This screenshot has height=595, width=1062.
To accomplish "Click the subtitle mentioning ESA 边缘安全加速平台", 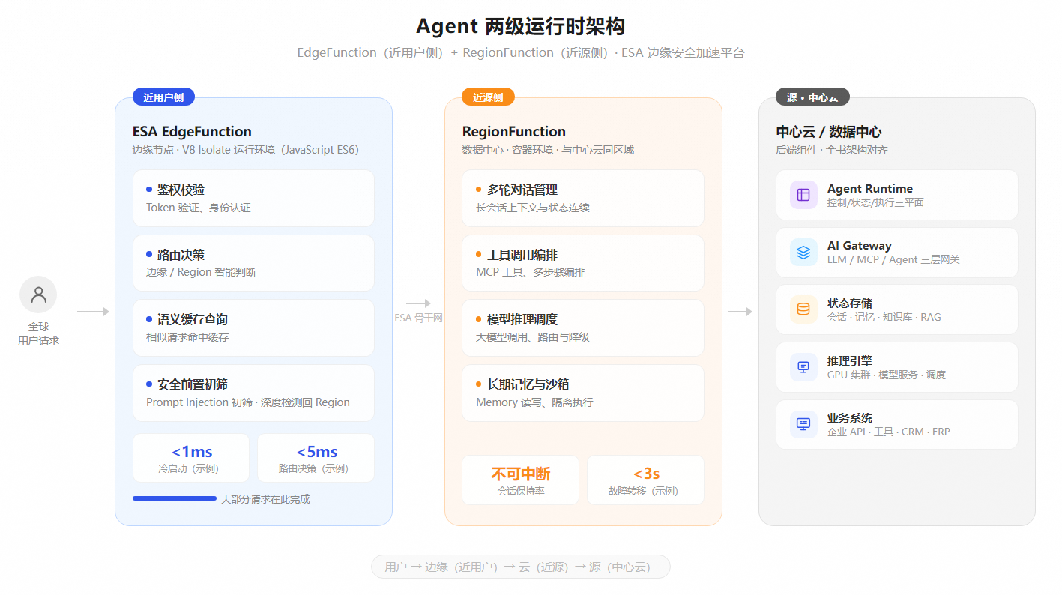I will pyautogui.click(x=521, y=53).
